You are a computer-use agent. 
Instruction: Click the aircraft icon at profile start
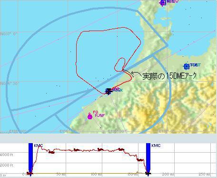tap(30, 173)
